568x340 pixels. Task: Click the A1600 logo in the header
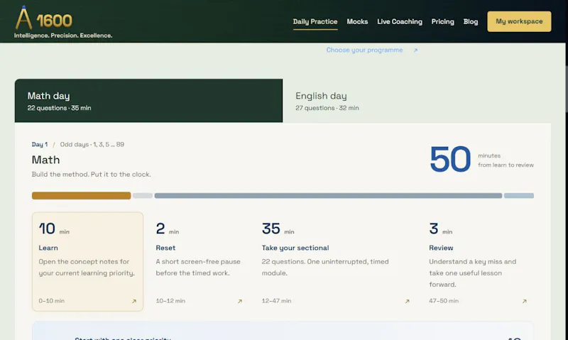click(43, 18)
